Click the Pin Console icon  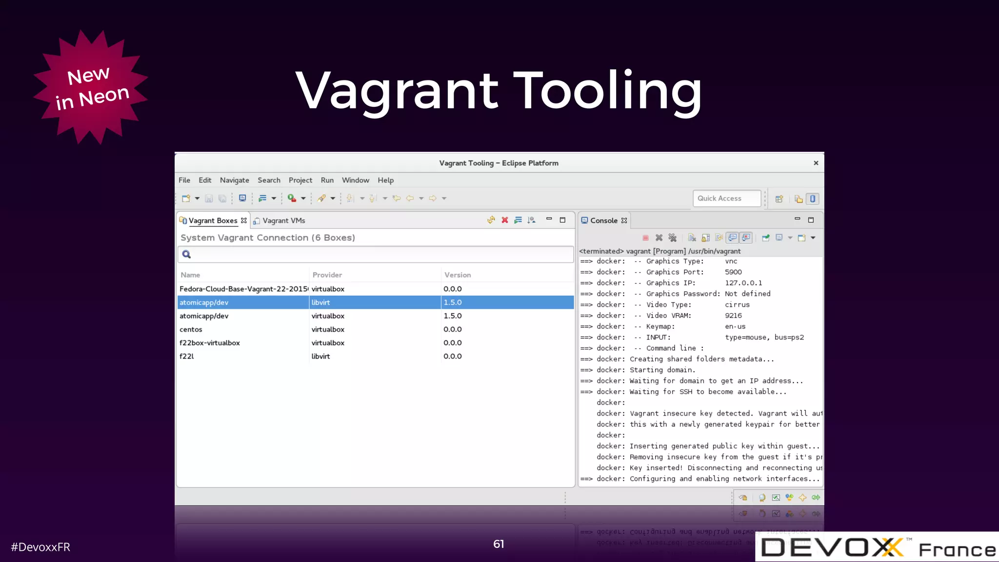[x=766, y=238]
